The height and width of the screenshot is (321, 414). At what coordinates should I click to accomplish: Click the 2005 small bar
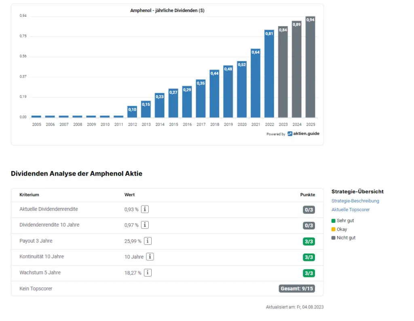coord(36,117)
